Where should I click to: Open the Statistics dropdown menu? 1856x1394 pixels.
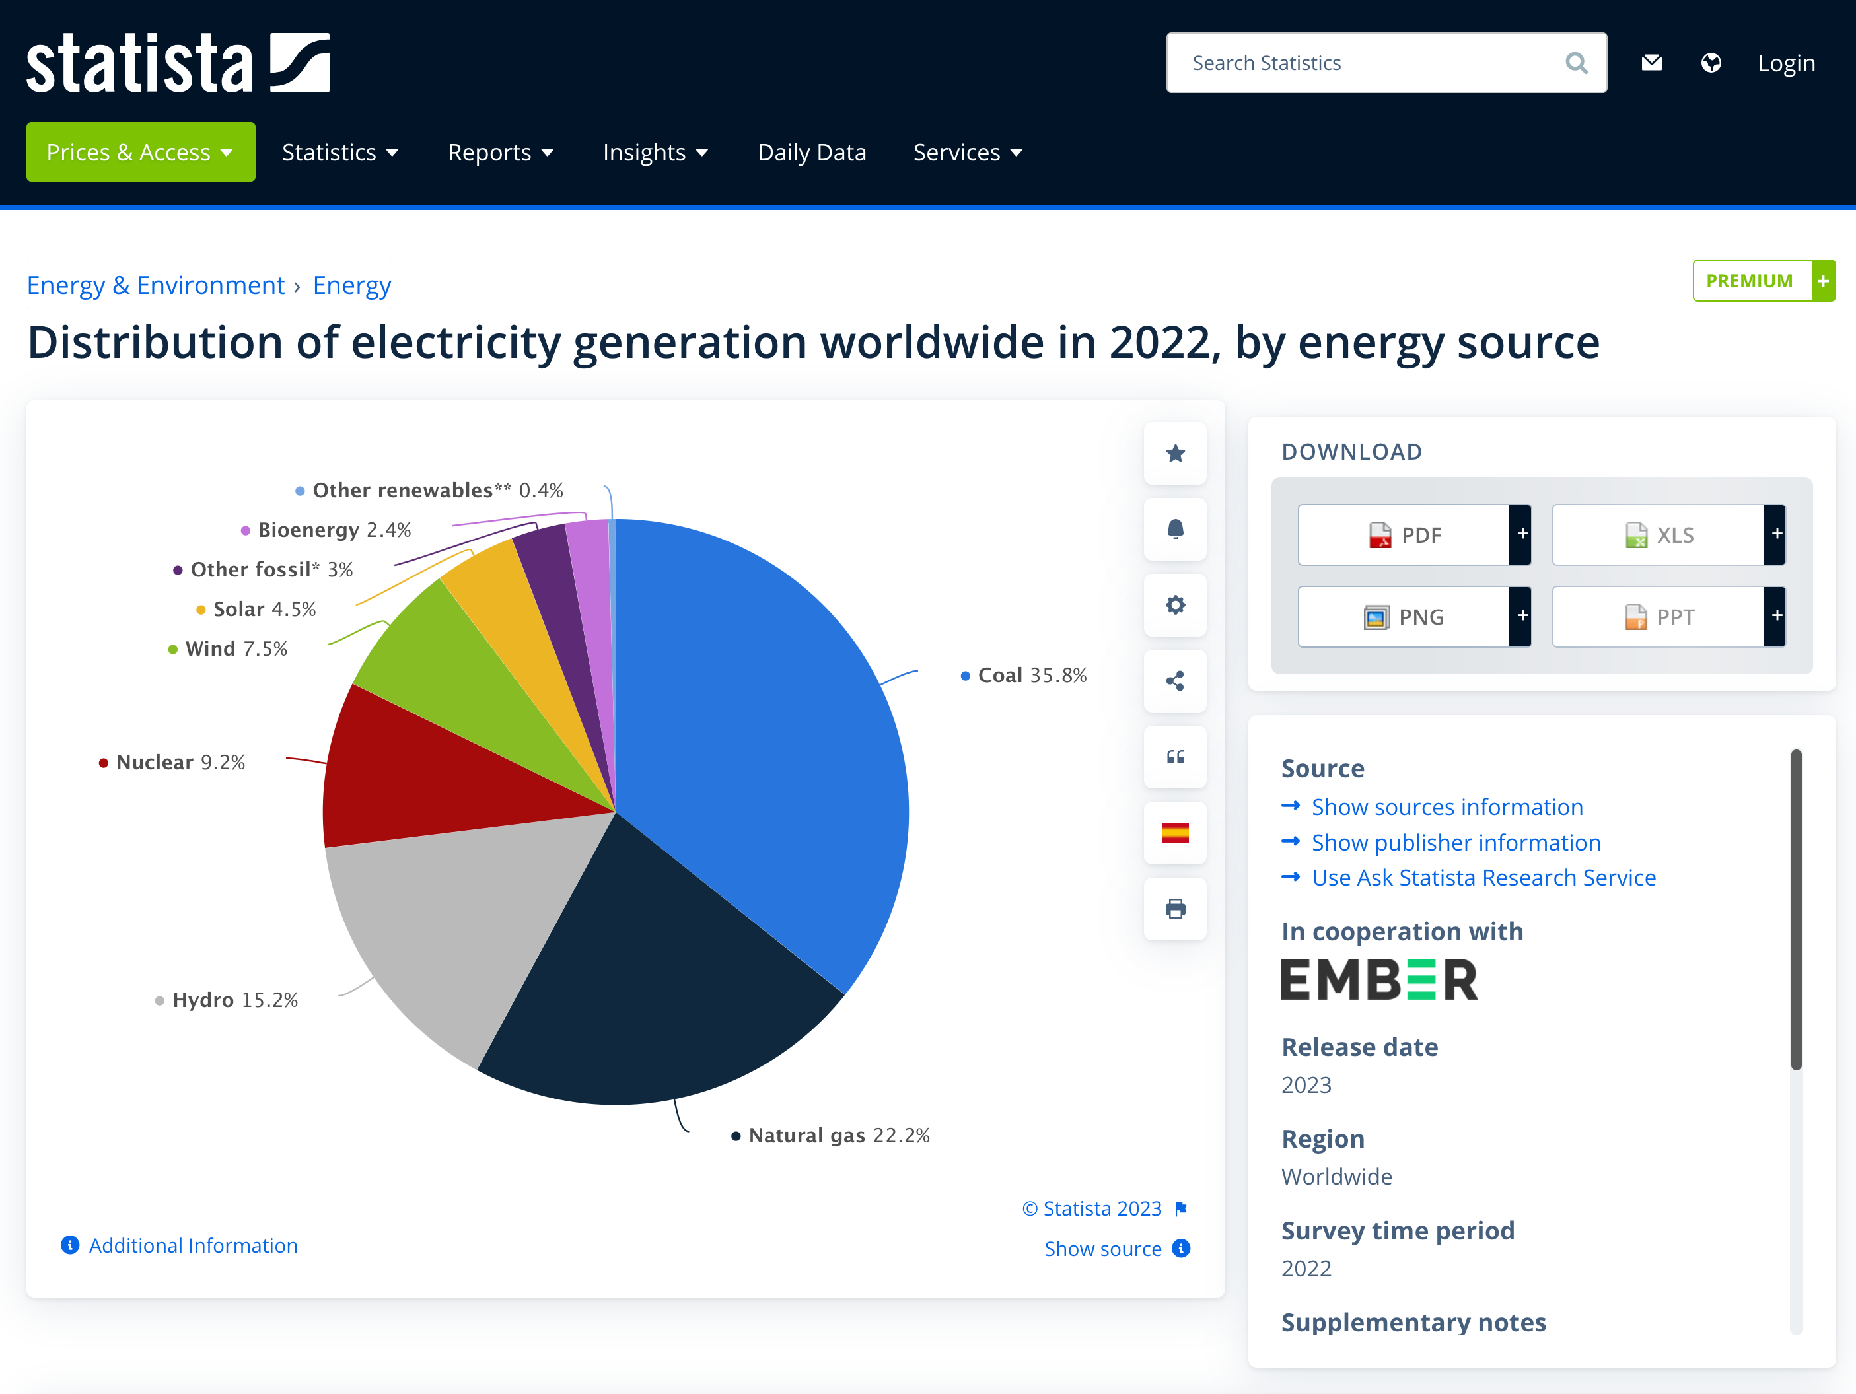coord(339,152)
